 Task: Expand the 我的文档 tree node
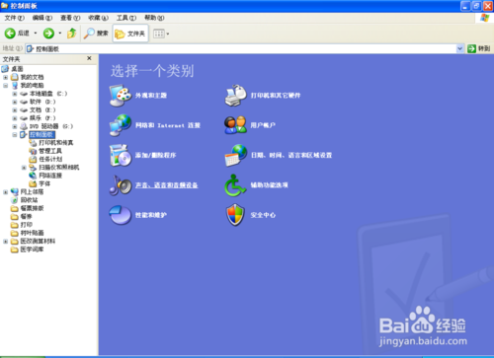[x=5, y=77]
